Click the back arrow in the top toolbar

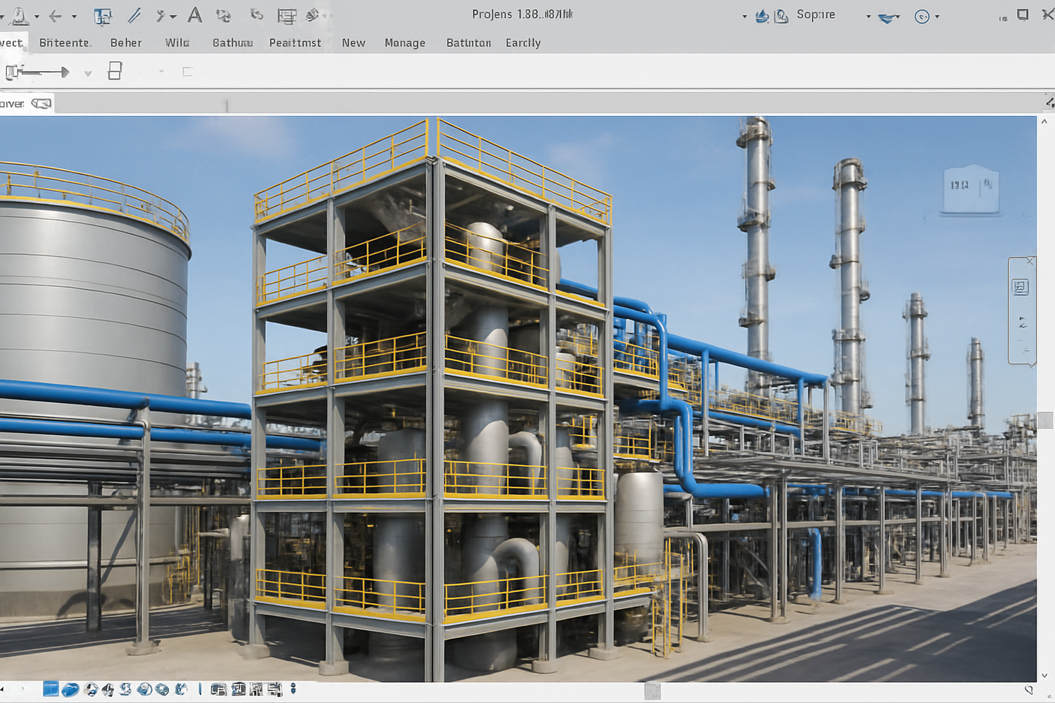(x=56, y=16)
